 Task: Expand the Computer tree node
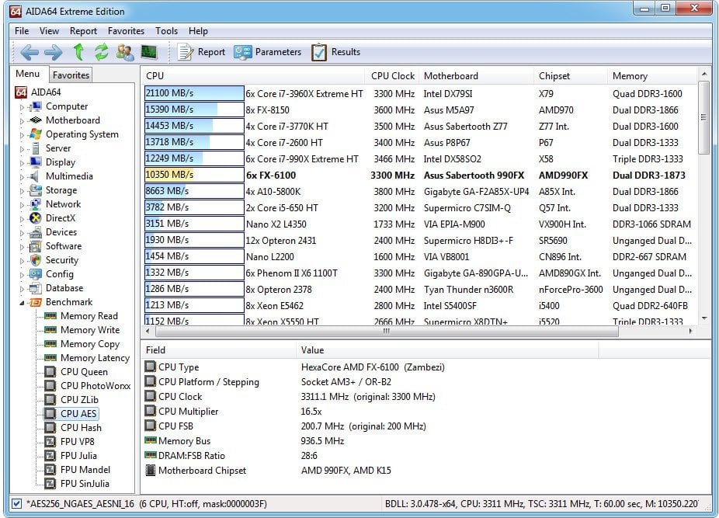pyautogui.click(x=23, y=107)
